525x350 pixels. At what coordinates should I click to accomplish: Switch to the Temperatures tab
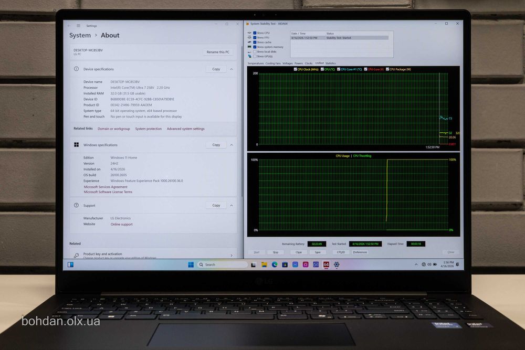coord(256,63)
